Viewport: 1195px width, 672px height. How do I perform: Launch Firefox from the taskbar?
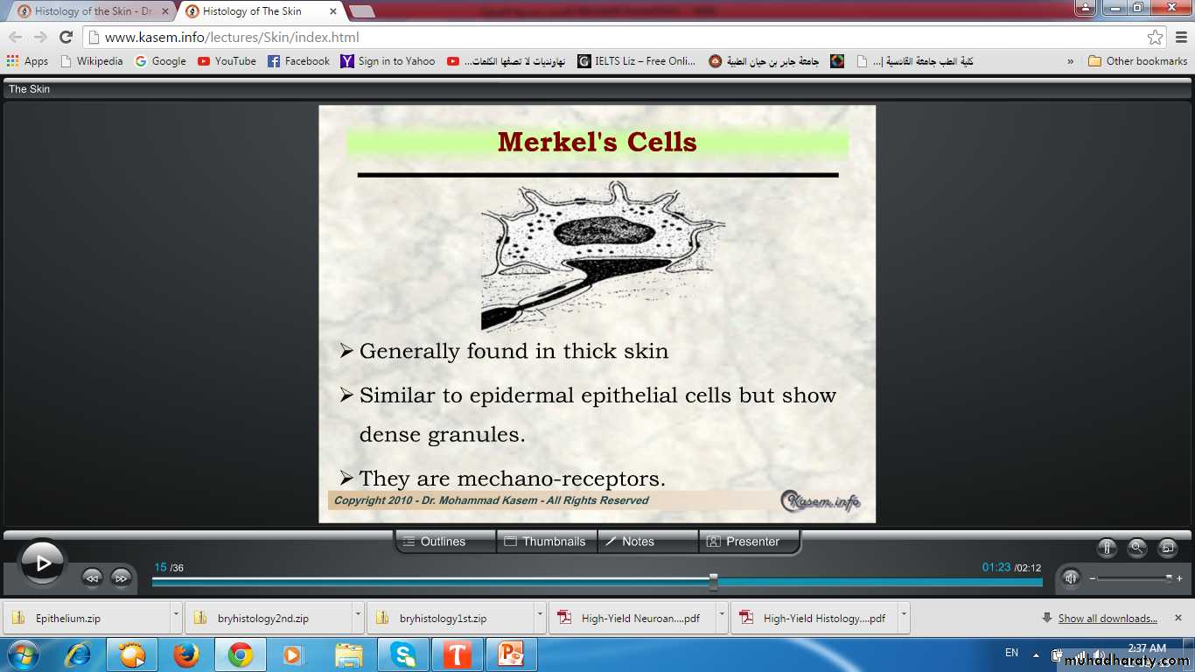[x=185, y=654]
